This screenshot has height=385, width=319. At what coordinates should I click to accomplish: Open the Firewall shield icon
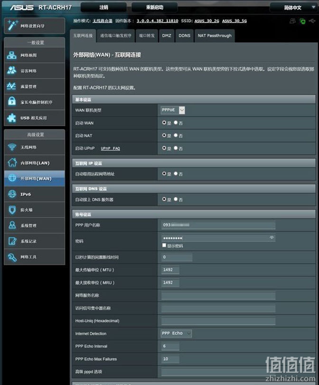tap(12, 210)
